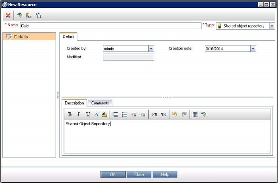The image size is (278, 183).
Task: Click the undo arrow in editor toolbar
Action: coord(175,115)
